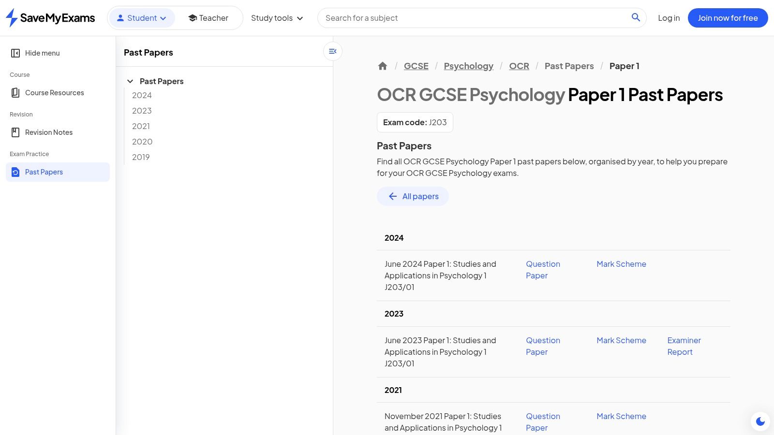The height and width of the screenshot is (435, 774).
Task: Open the Psychology breadcrumb link
Action: point(469,66)
